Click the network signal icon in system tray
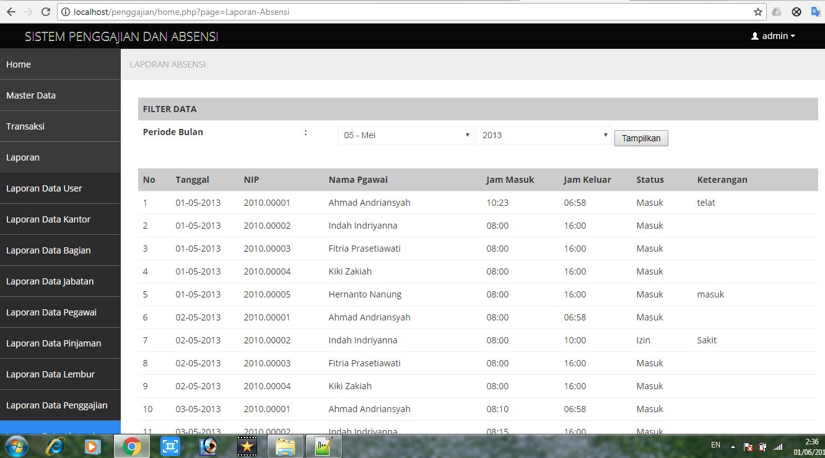825x458 pixels. 778,446
